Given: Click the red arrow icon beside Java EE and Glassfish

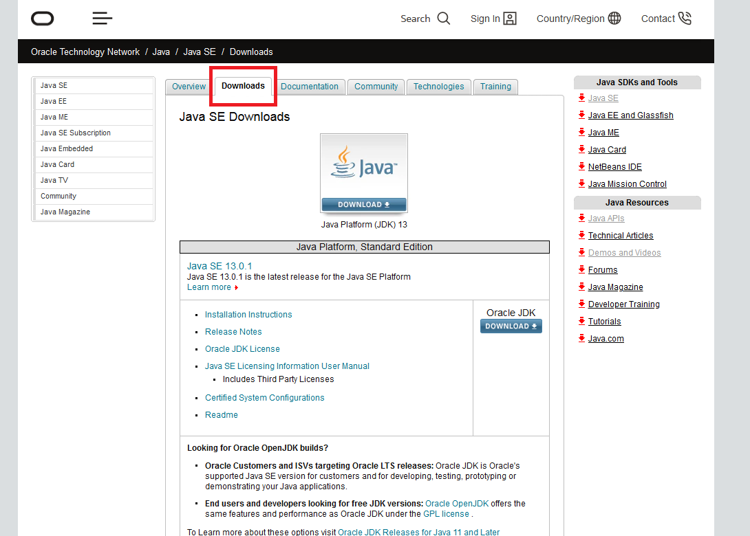Looking at the screenshot, I should [581, 115].
